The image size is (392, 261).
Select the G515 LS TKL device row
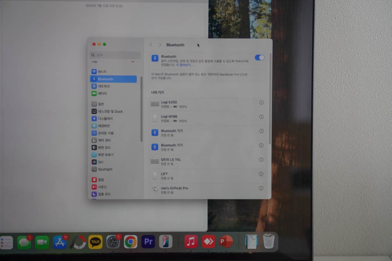(x=207, y=161)
